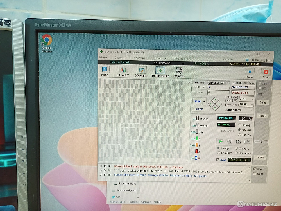
Task: Enable the Hints checkbox
Action: (255, 174)
